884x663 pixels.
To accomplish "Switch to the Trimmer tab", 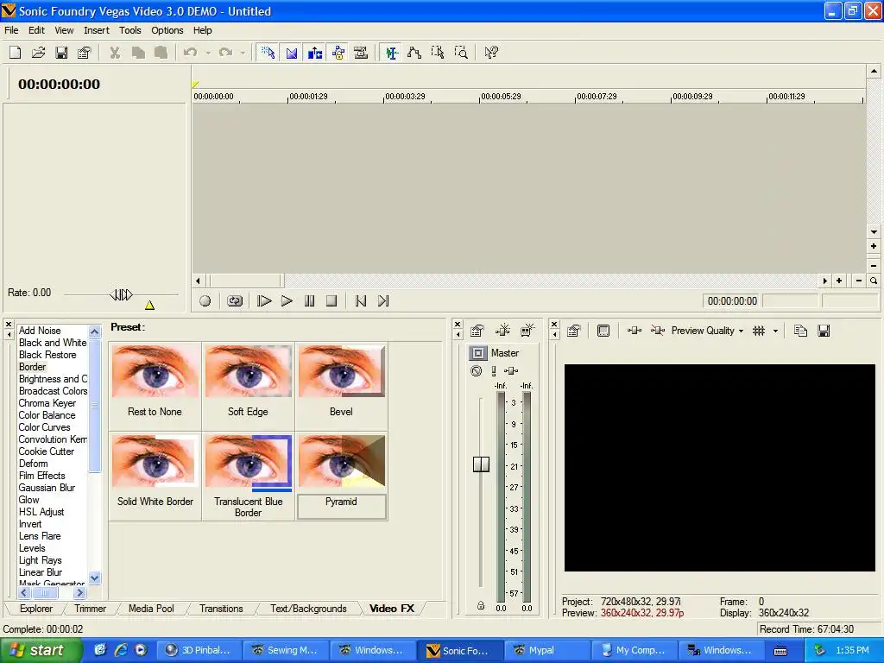I will point(90,609).
